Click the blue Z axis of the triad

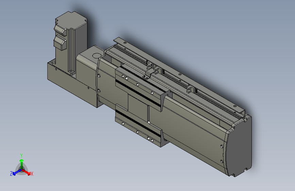click(17, 172)
